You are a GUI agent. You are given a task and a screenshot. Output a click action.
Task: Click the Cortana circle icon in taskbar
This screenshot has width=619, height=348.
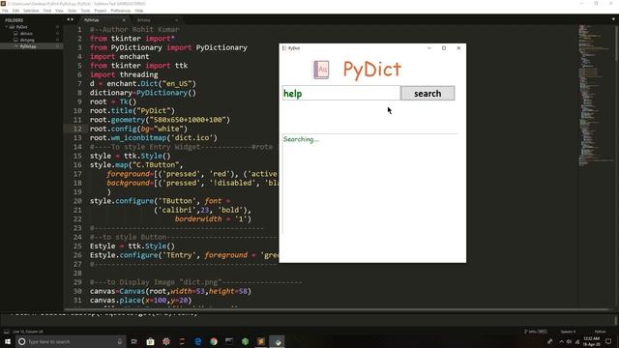[x=21, y=341]
